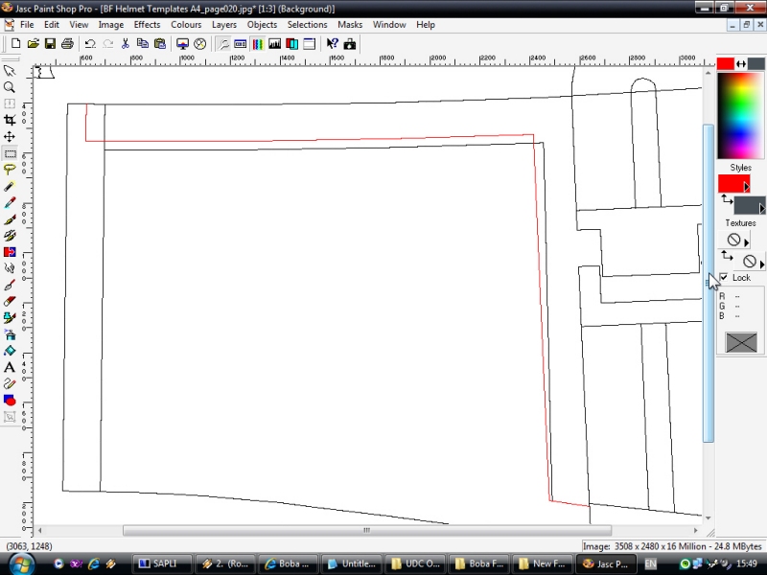Print the image using the printer icon

tap(67, 44)
